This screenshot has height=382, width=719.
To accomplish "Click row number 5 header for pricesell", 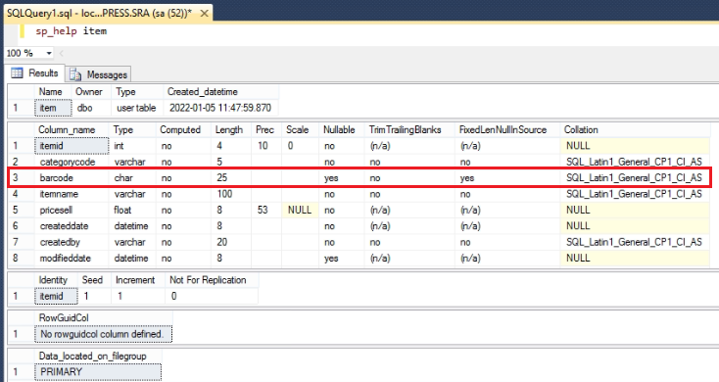I will pos(22,210).
